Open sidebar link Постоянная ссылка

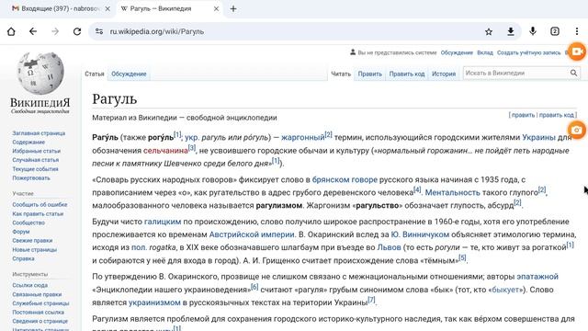(38, 313)
